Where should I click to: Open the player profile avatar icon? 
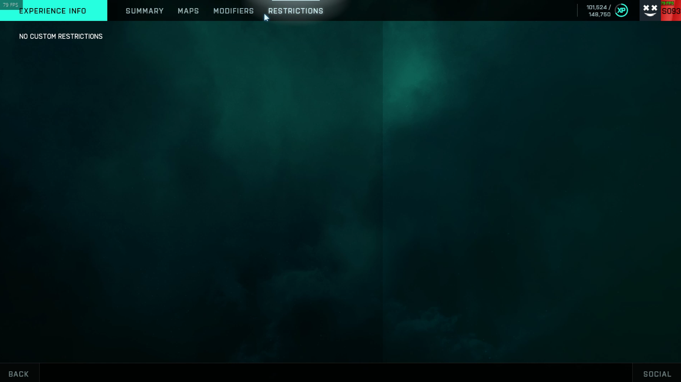[x=650, y=11]
